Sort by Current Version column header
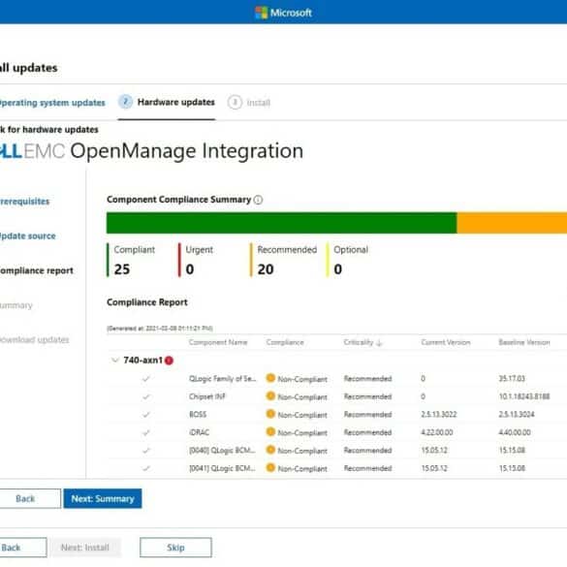The width and height of the screenshot is (567, 567). coord(446,342)
